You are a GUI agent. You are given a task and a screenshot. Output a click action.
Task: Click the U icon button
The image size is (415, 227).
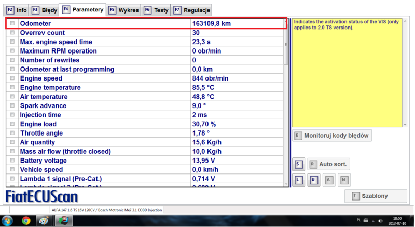pos(313,180)
